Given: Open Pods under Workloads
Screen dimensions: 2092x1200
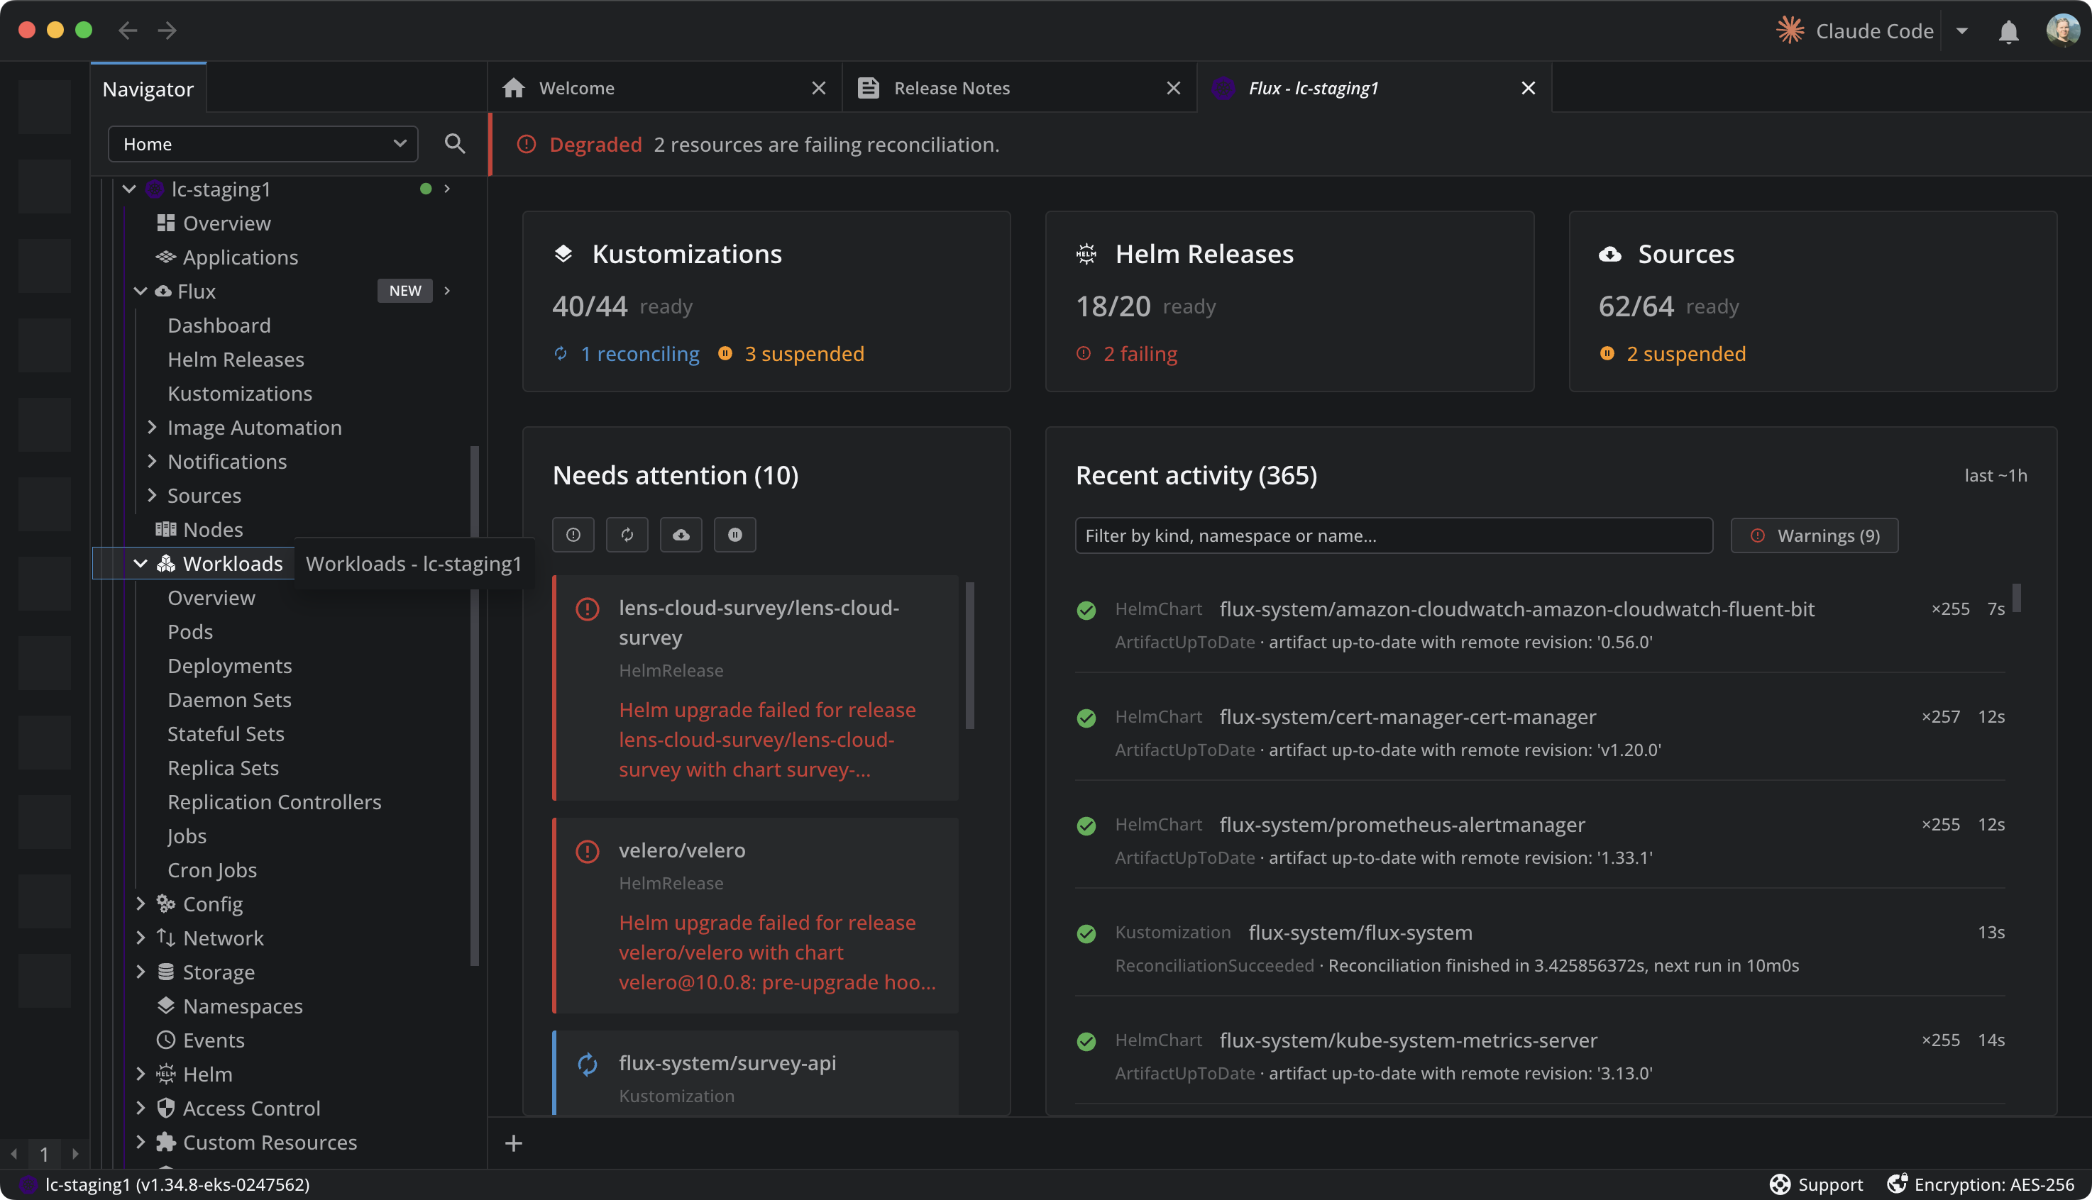Looking at the screenshot, I should coord(190,631).
